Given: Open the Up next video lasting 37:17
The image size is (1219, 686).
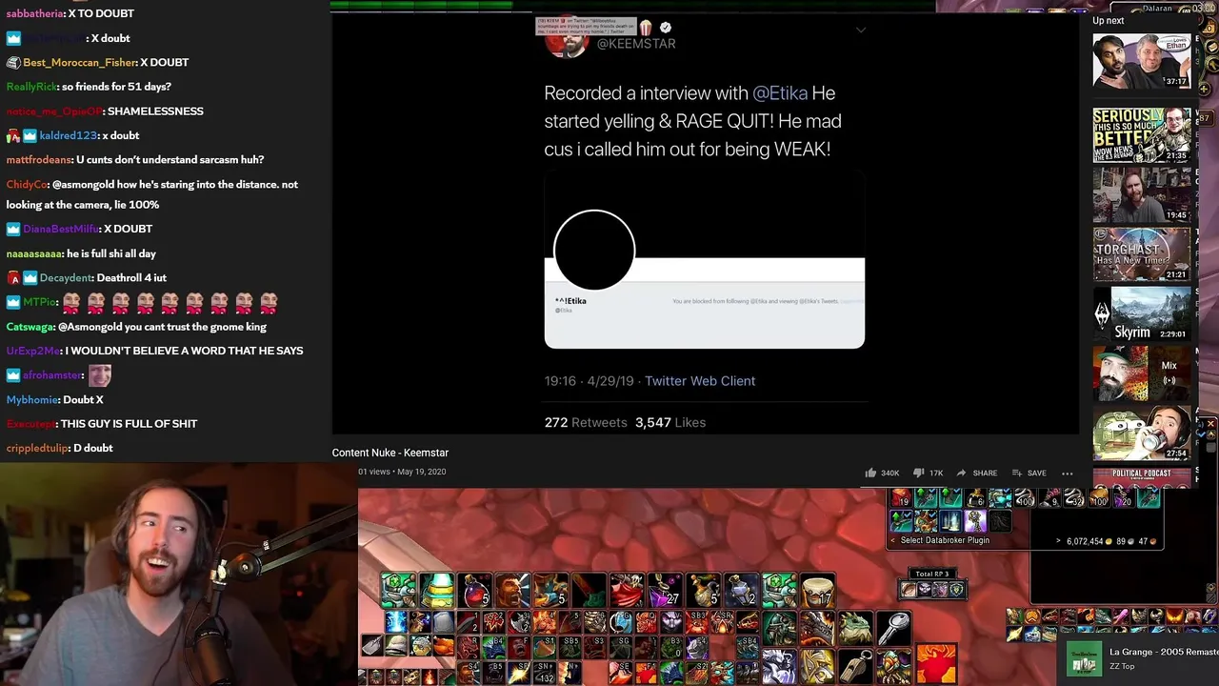Looking at the screenshot, I should (1141, 61).
